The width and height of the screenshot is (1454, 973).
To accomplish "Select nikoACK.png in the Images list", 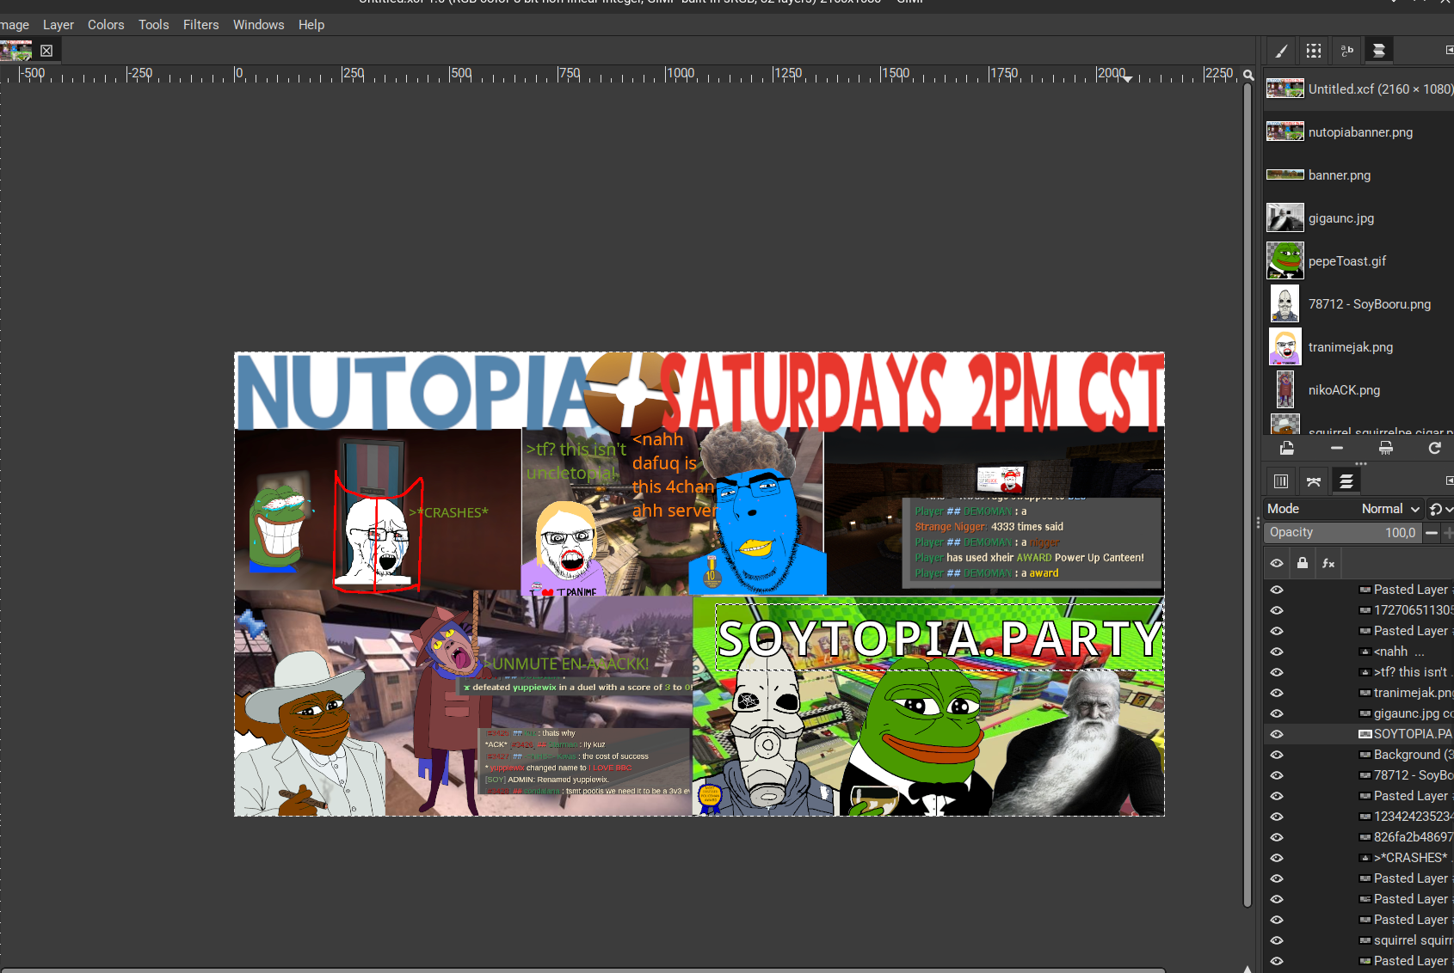I will pyautogui.click(x=1359, y=390).
